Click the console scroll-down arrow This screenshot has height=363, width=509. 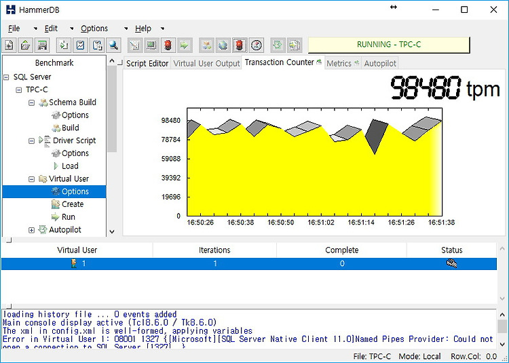(502, 344)
